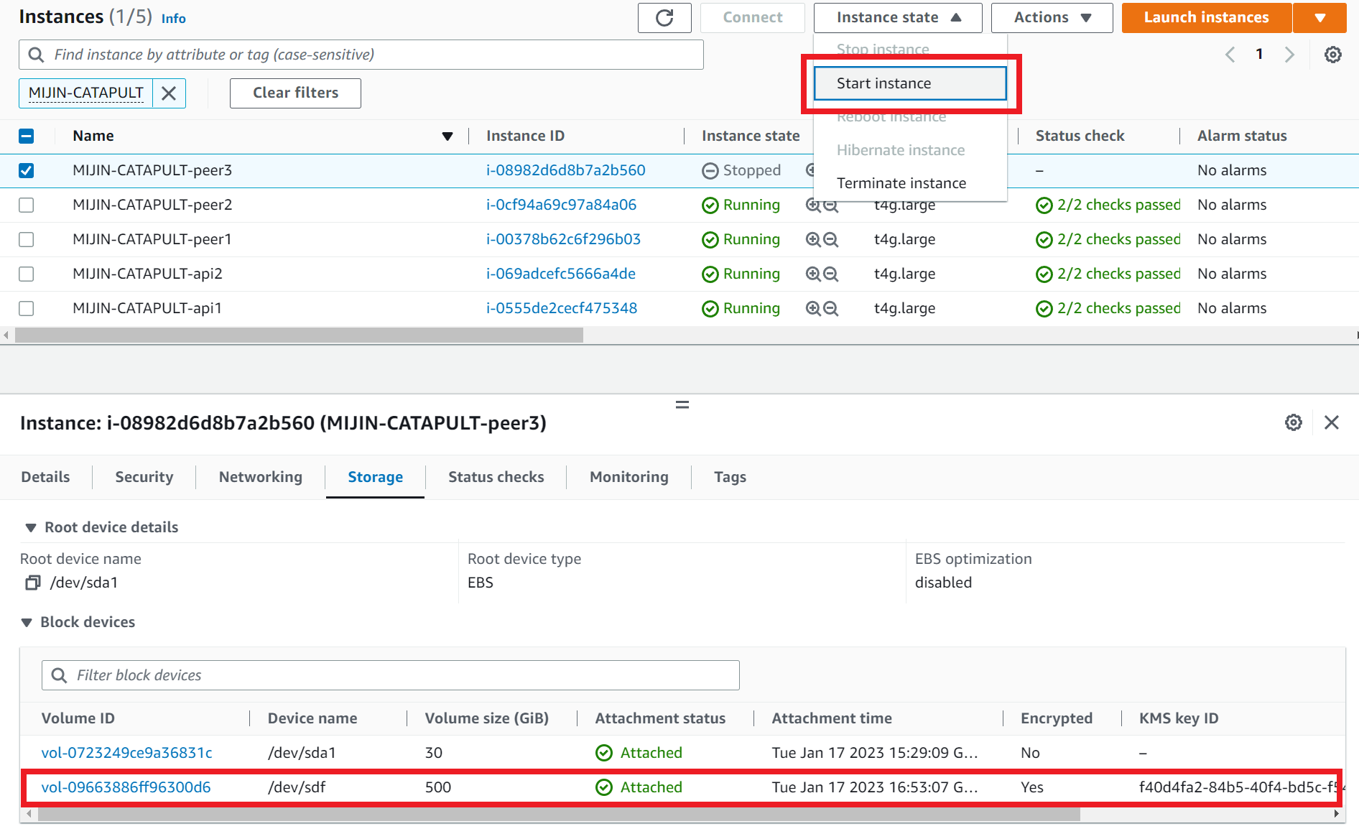Click the Launch instances button

point(1207,18)
